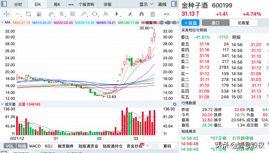Select the wave line drawing tool

coord(84,14)
